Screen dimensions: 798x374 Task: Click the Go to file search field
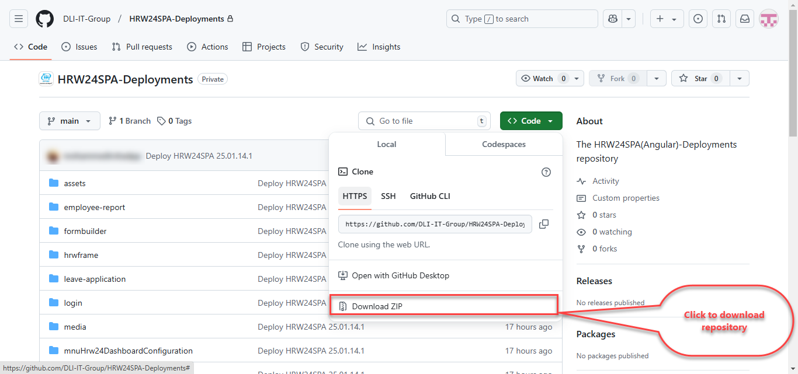click(424, 121)
